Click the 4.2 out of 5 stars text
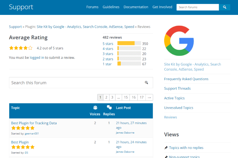 pos(50,48)
